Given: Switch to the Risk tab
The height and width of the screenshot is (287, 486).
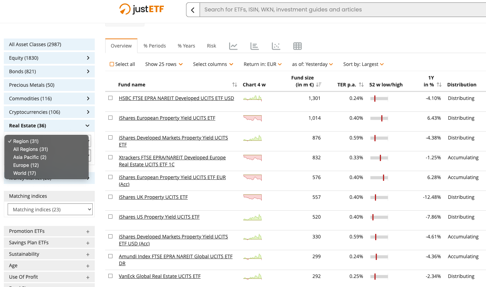Looking at the screenshot, I should point(211,46).
